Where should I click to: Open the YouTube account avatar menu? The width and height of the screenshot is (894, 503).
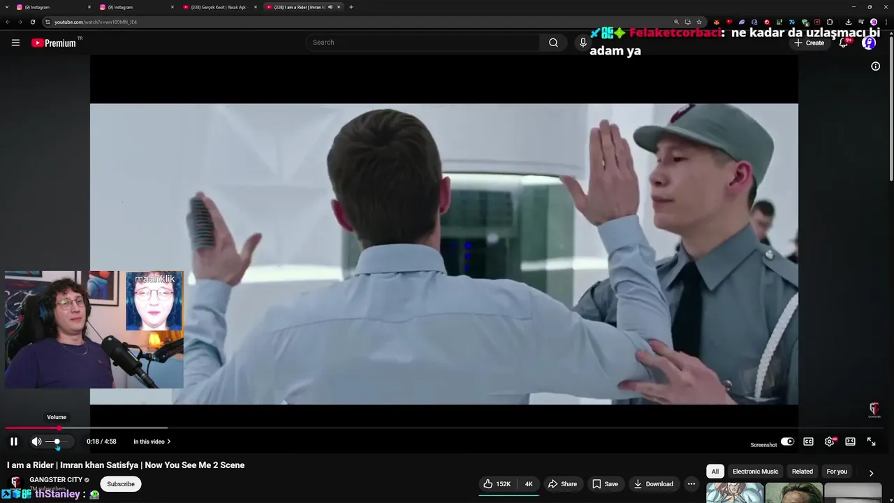(x=869, y=43)
